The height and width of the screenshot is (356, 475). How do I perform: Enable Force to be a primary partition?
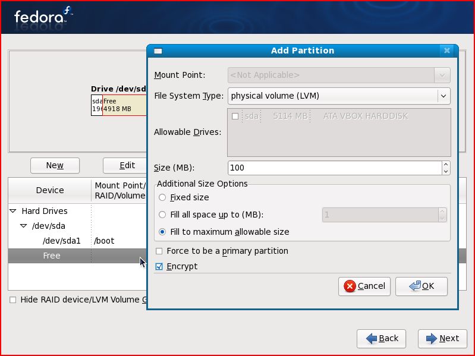point(159,251)
